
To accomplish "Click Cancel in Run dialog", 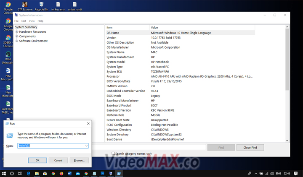I will click(58, 160).
